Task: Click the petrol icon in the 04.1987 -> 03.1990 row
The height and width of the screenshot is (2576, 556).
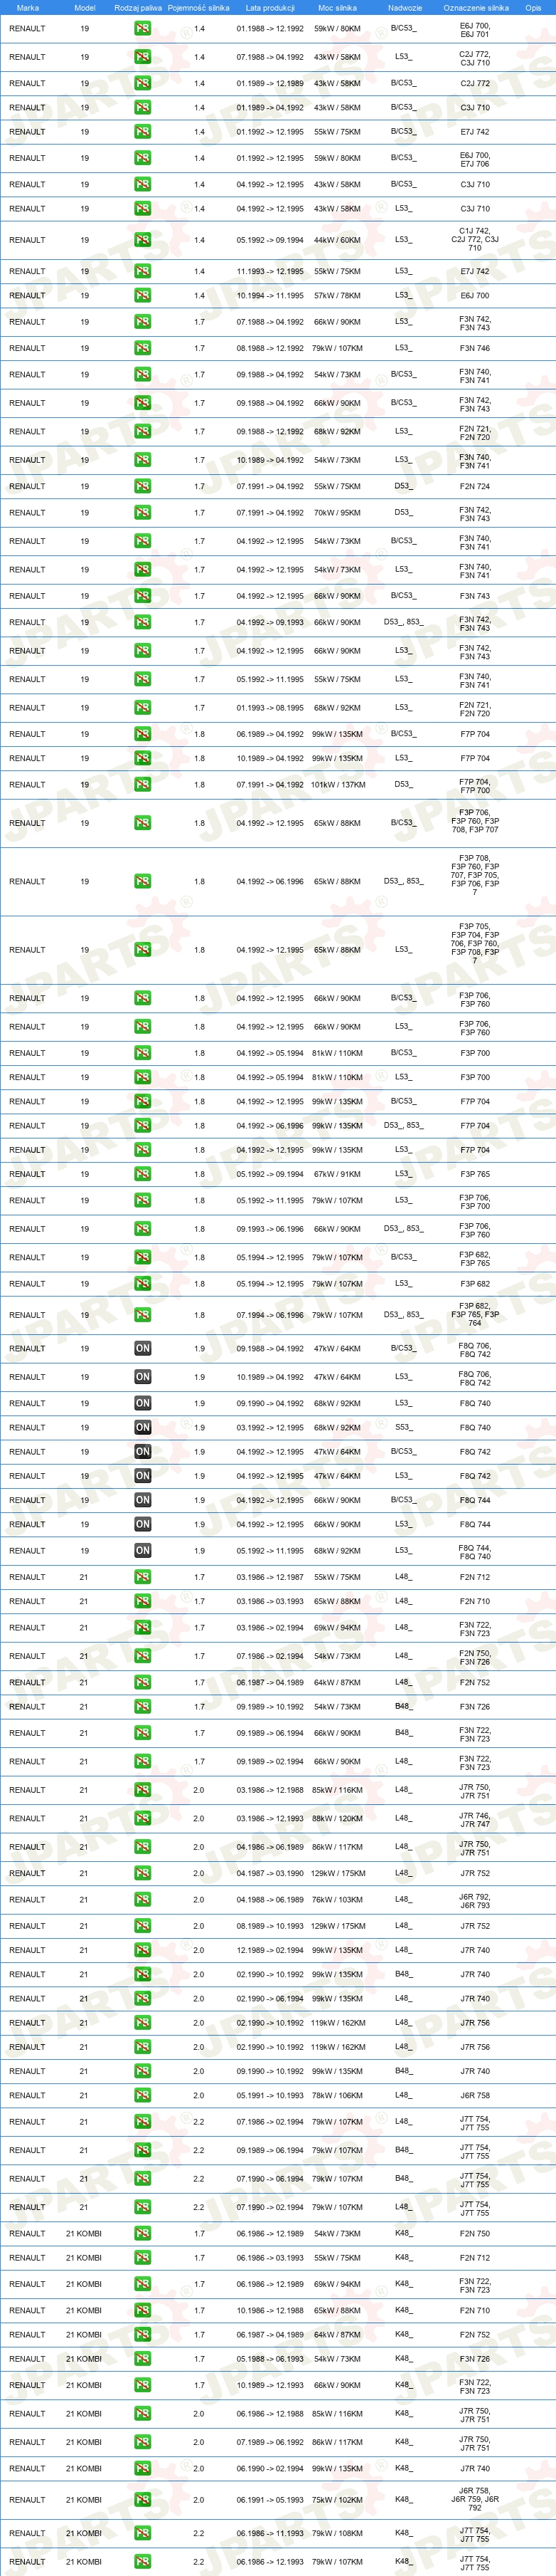Action: [143, 1873]
